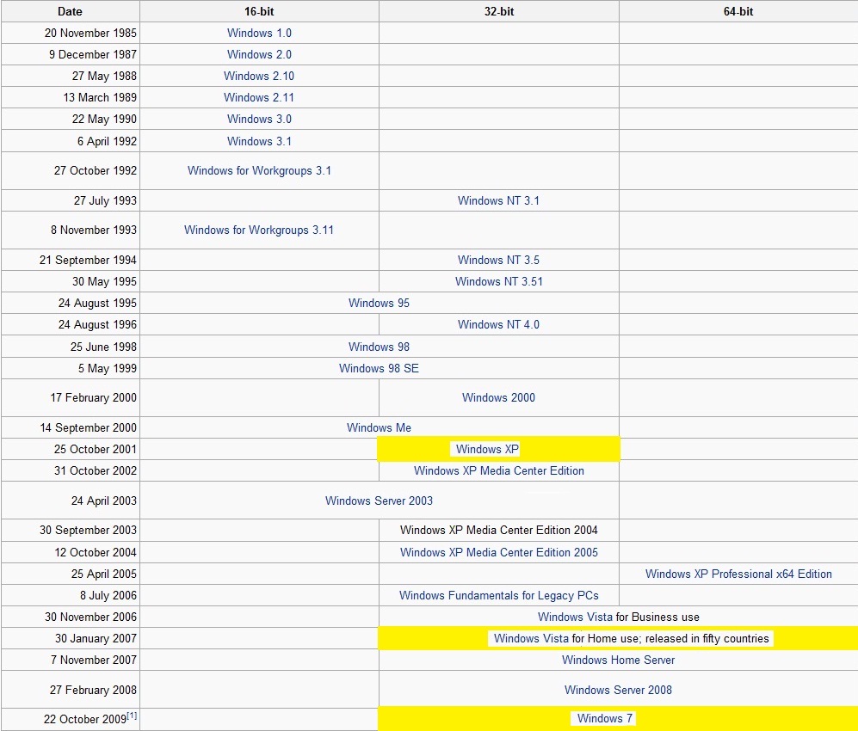Select Windows XP Media Center Edition 2004 text
Image resolution: width=858 pixels, height=731 pixels.
pyautogui.click(x=498, y=530)
